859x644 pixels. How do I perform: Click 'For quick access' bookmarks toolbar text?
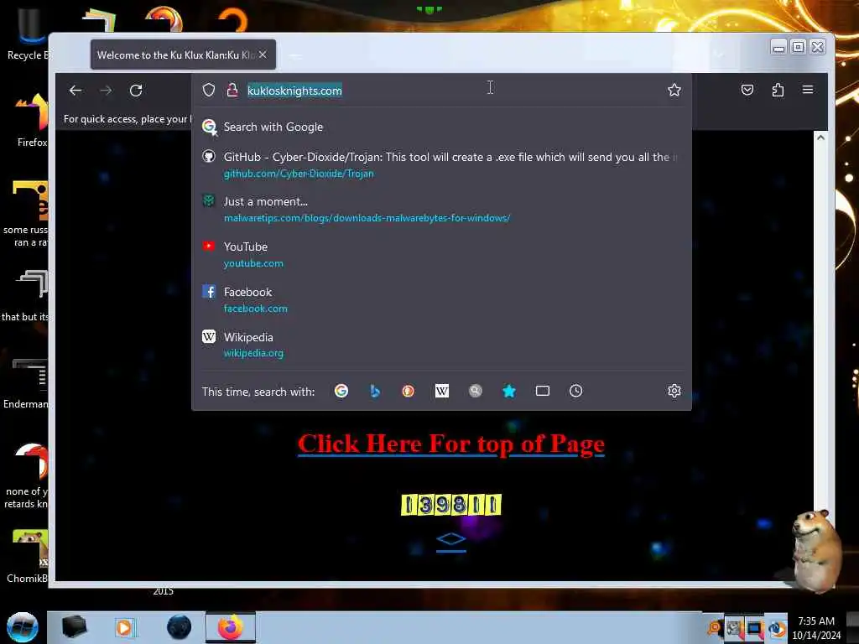pyautogui.click(x=128, y=119)
